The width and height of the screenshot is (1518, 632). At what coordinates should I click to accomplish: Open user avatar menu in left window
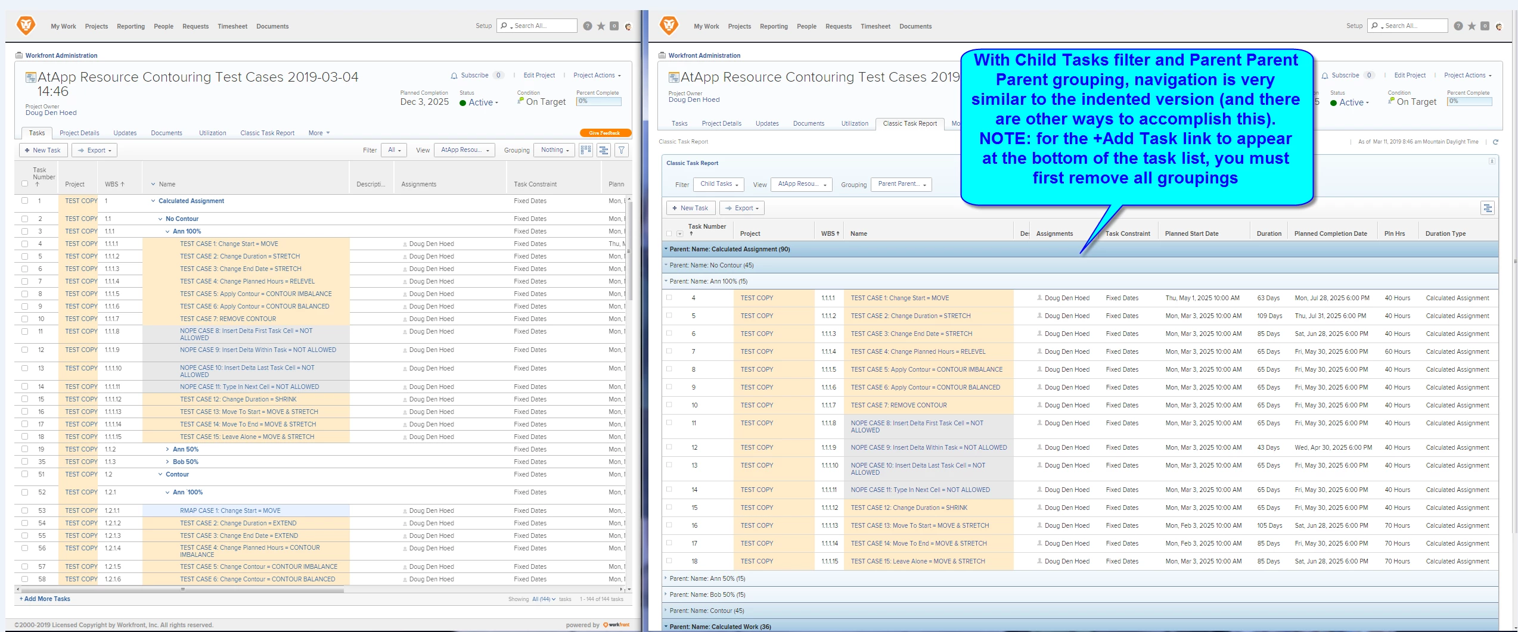click(628, 26)
